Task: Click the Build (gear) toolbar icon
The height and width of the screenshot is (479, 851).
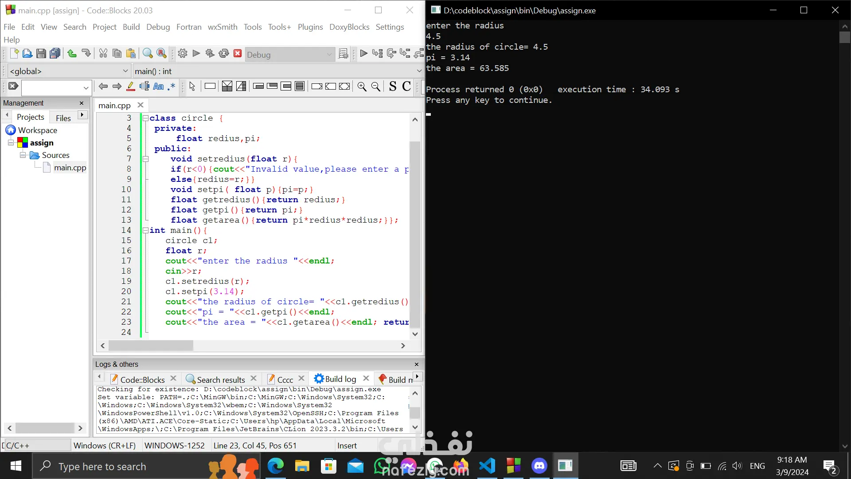Action: [182, 54]
